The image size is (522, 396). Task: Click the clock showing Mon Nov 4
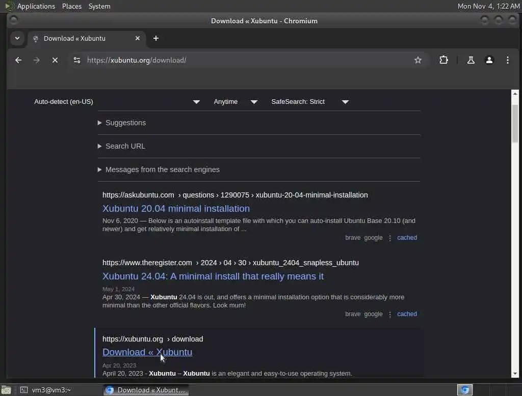coord(488,6)
